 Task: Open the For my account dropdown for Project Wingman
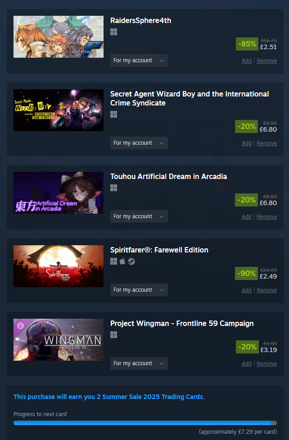click(139, 363)
